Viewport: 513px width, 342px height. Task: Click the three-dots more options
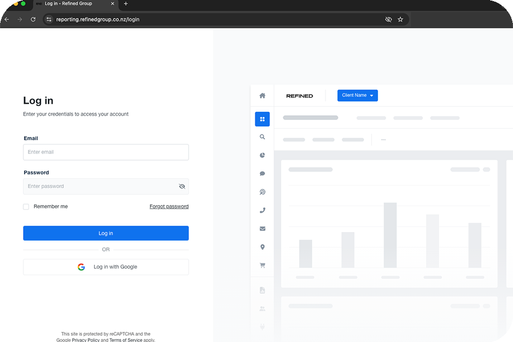click(384, 140)
